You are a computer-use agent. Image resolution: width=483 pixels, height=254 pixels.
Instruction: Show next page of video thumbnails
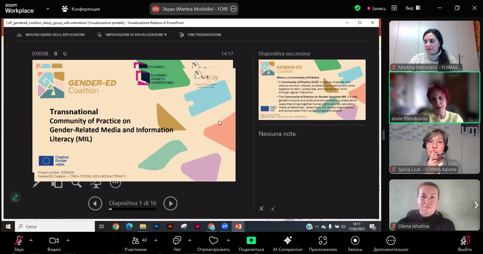476,205
